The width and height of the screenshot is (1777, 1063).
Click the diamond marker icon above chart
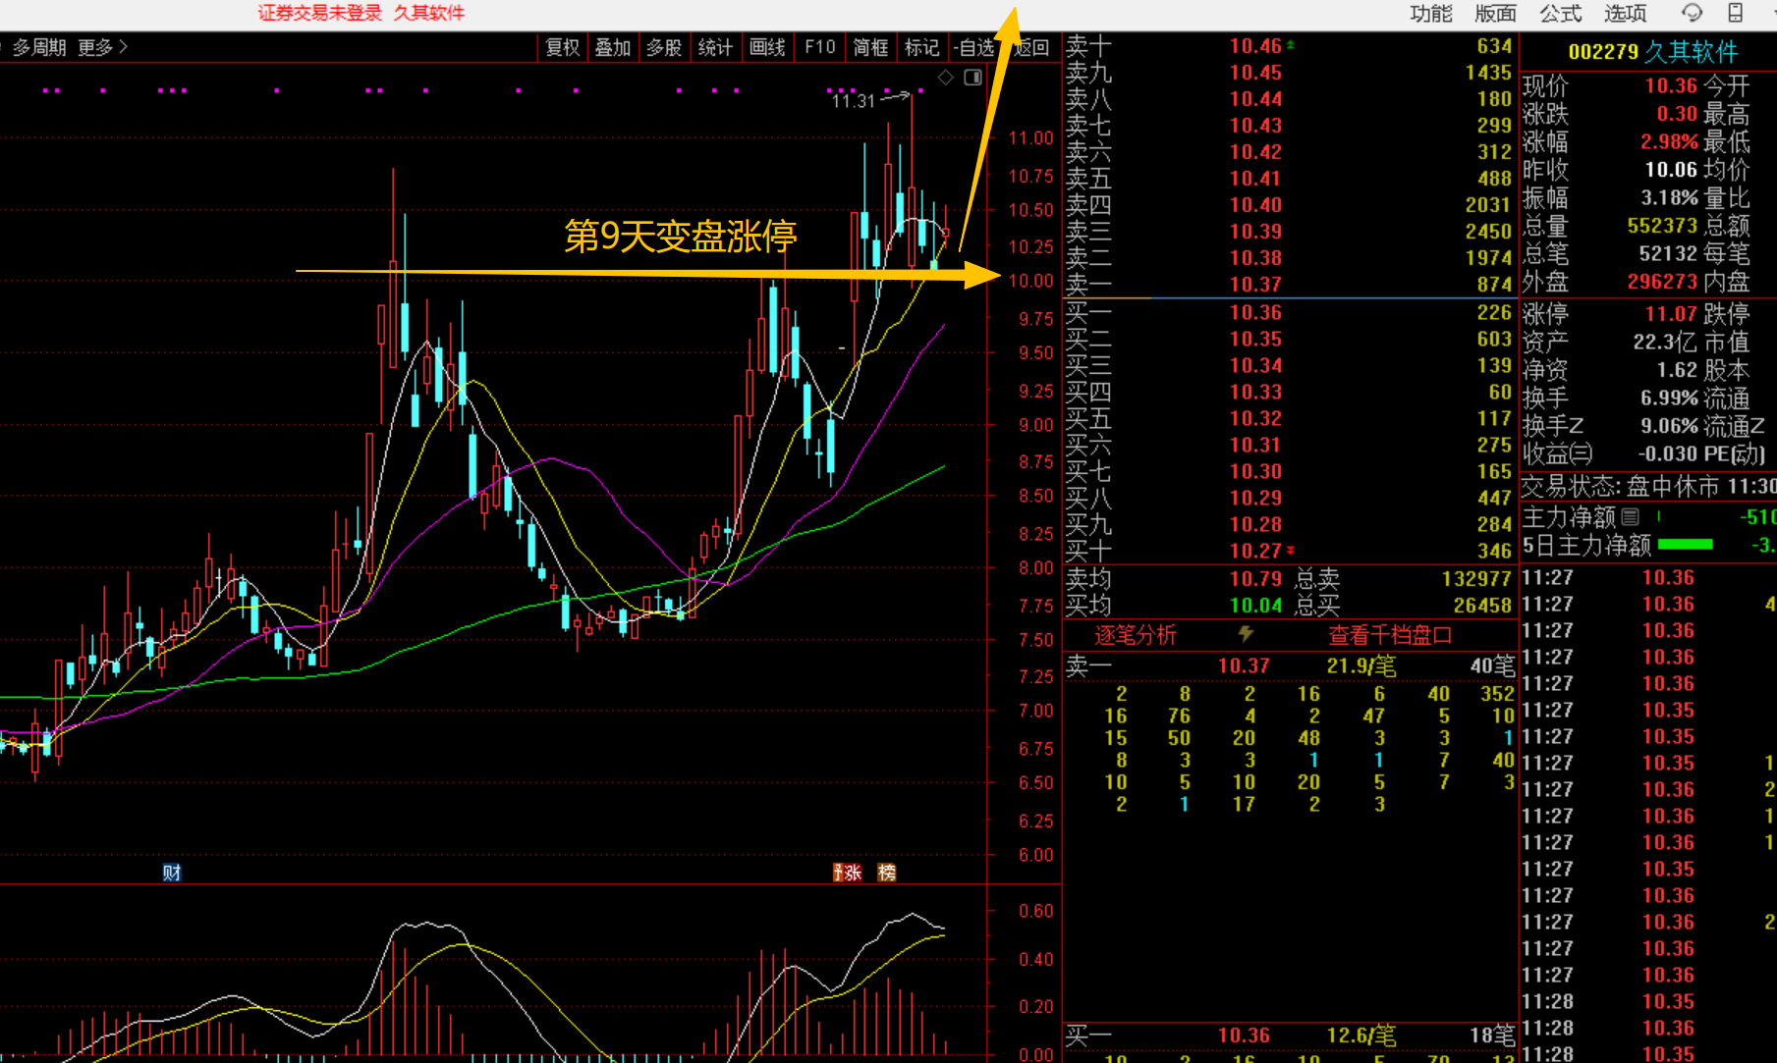945,78
